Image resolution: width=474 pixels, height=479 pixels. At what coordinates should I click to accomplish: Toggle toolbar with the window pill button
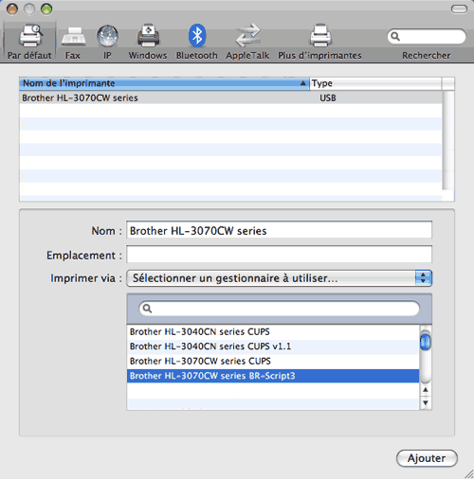tap(459, 9)
